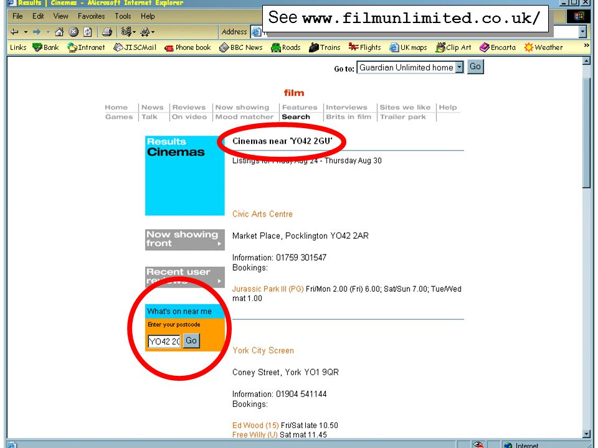Click the Print toolbar icon
This screenshot has width=598, height=448.
(x=107, y=32)
